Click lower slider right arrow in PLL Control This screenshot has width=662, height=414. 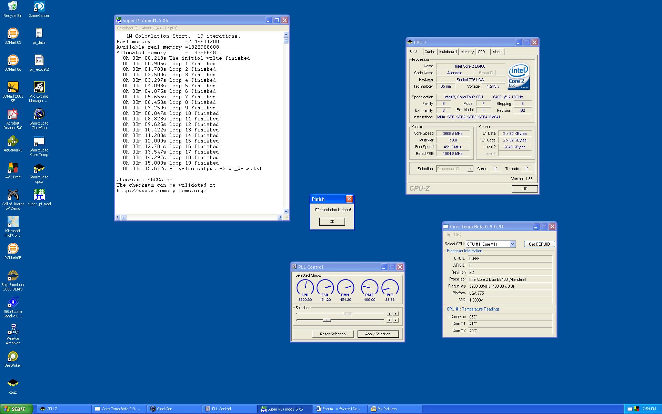coord(396,320)
